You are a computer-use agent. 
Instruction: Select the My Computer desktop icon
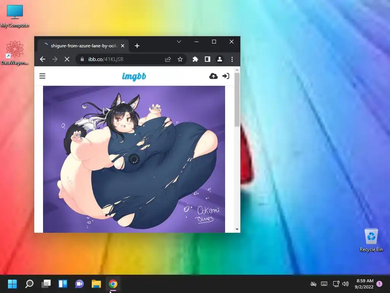click(x=15, y=16)
